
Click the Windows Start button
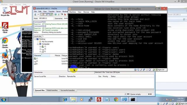tap(4, 99)
